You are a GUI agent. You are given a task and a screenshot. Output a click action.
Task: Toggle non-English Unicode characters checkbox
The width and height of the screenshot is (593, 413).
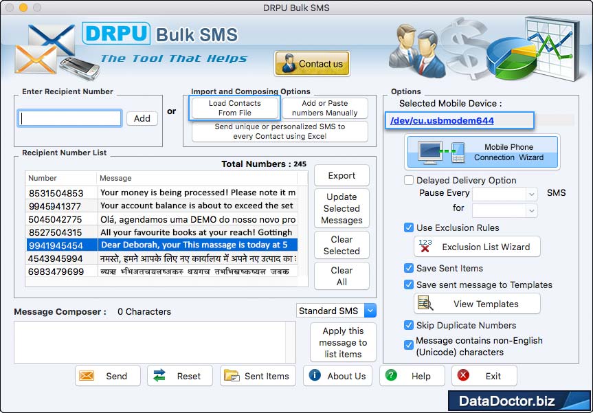click(408, 345)
